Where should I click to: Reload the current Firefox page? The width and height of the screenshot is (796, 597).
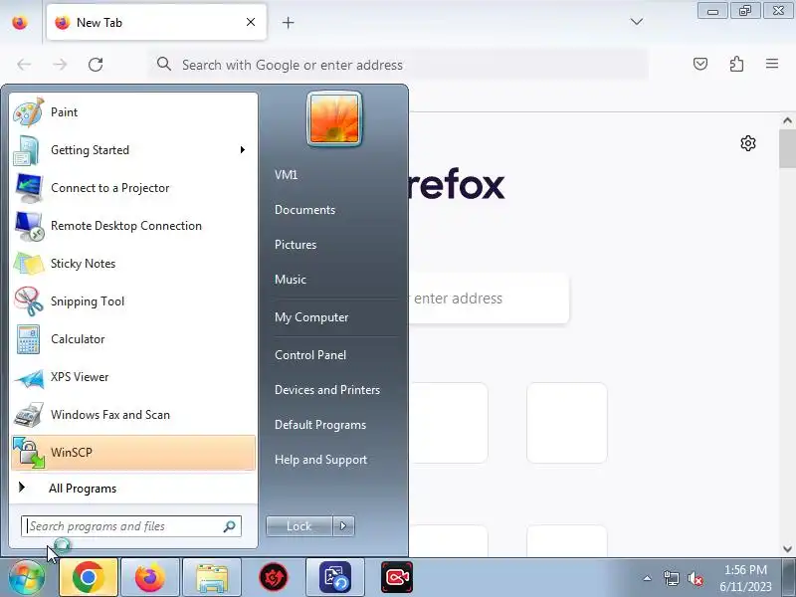pyautogui.click(x=96, y=65)
